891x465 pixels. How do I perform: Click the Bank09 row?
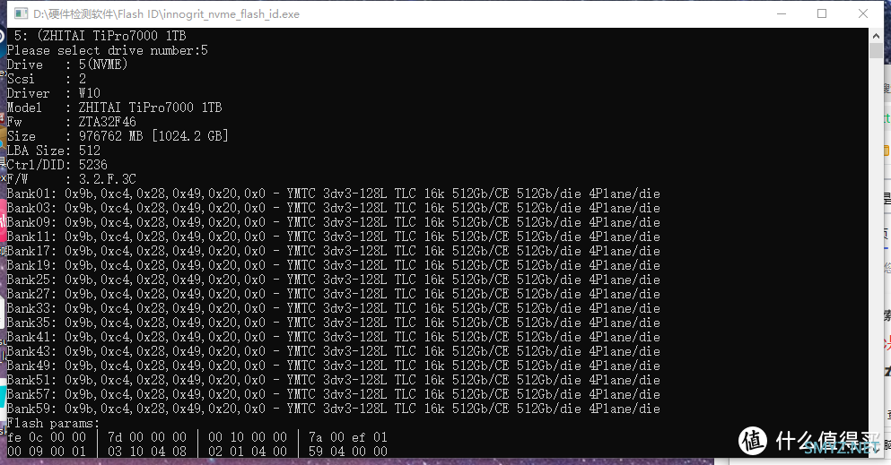tap(334, 222)
